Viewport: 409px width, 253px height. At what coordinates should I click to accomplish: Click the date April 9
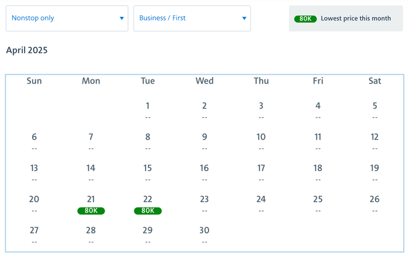coord(204,137)
